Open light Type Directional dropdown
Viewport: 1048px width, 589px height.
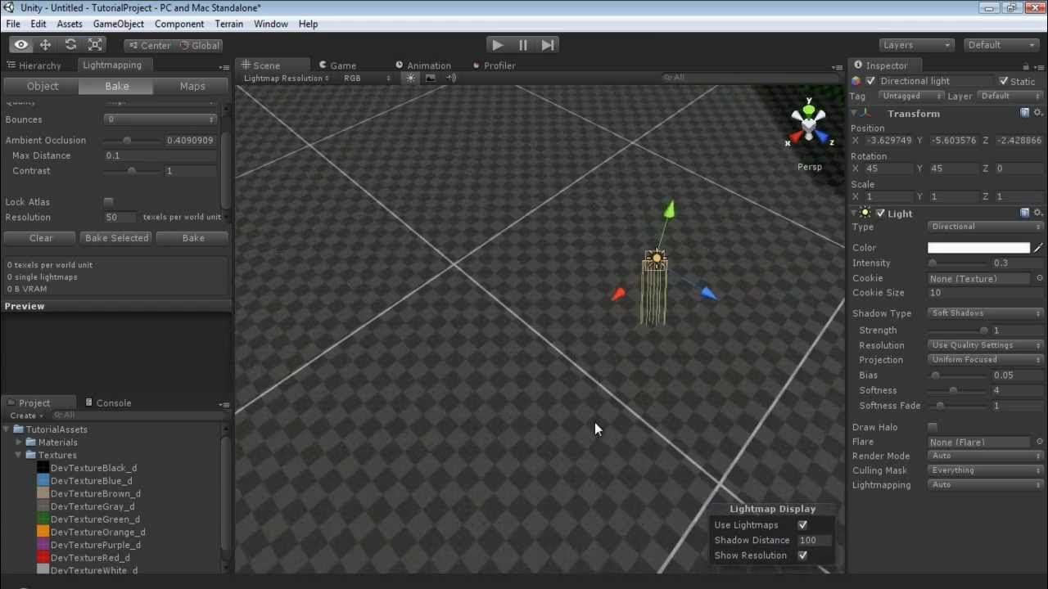click(x=986, y=227)
